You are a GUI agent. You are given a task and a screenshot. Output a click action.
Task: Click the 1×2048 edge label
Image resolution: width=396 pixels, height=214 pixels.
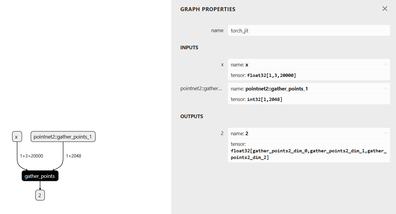click(x=73, y=156)
